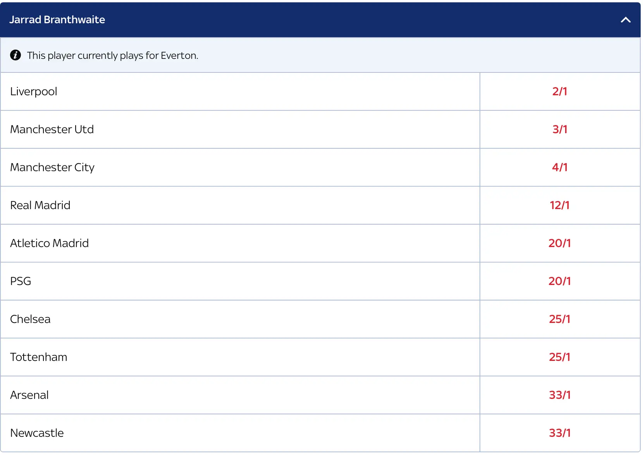643x455 pixels.
Task: Click the PSG row label
Action: click(21, 281)
